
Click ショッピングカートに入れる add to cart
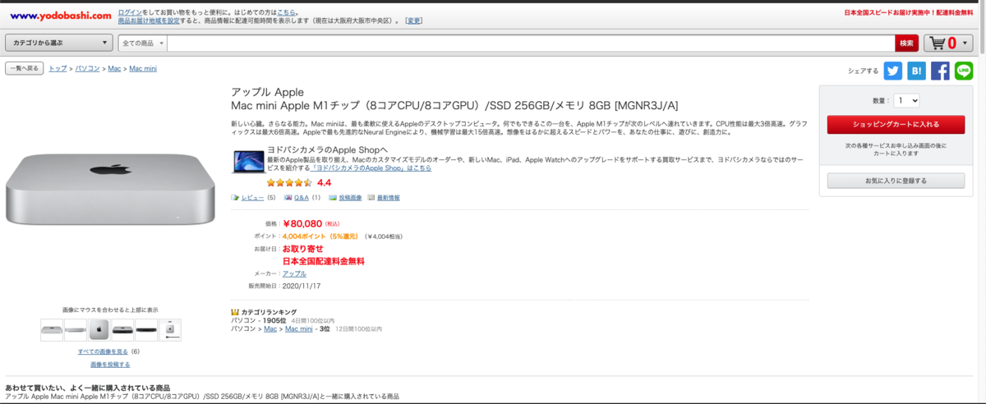tap(896, 124)
